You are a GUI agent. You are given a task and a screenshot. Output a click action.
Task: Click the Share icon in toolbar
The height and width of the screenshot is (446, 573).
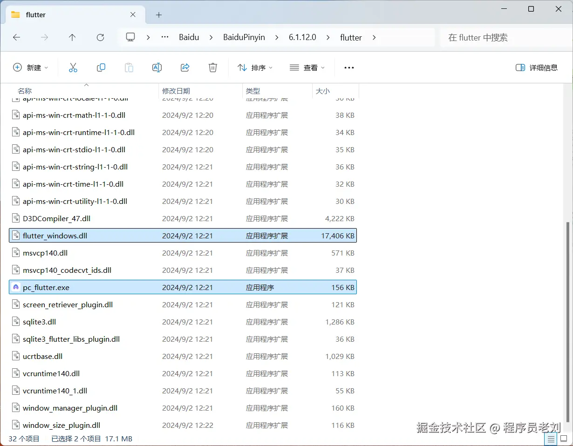tap(185, 68)
